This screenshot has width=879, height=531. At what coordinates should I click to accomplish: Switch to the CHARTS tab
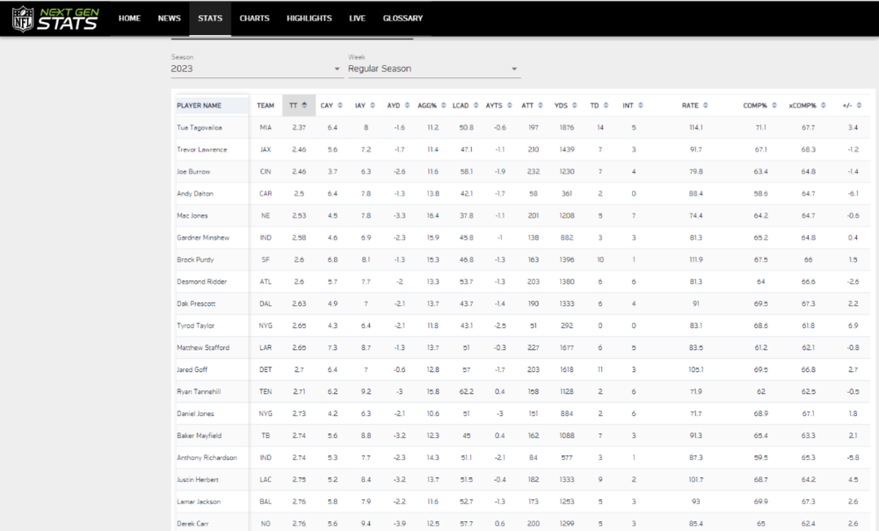point(254,18)
